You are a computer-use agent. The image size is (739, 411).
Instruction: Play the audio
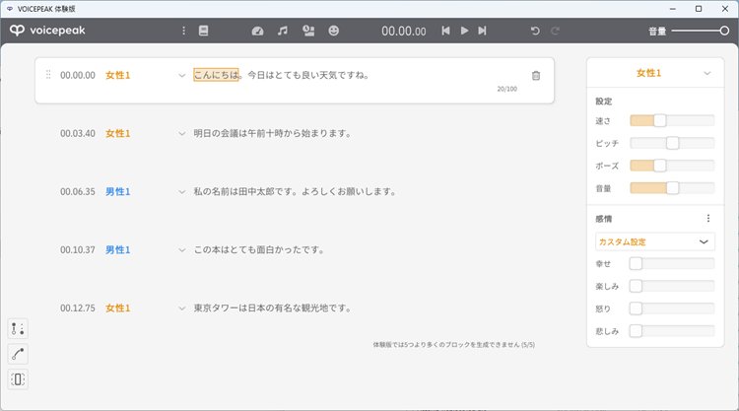[464, 31]
